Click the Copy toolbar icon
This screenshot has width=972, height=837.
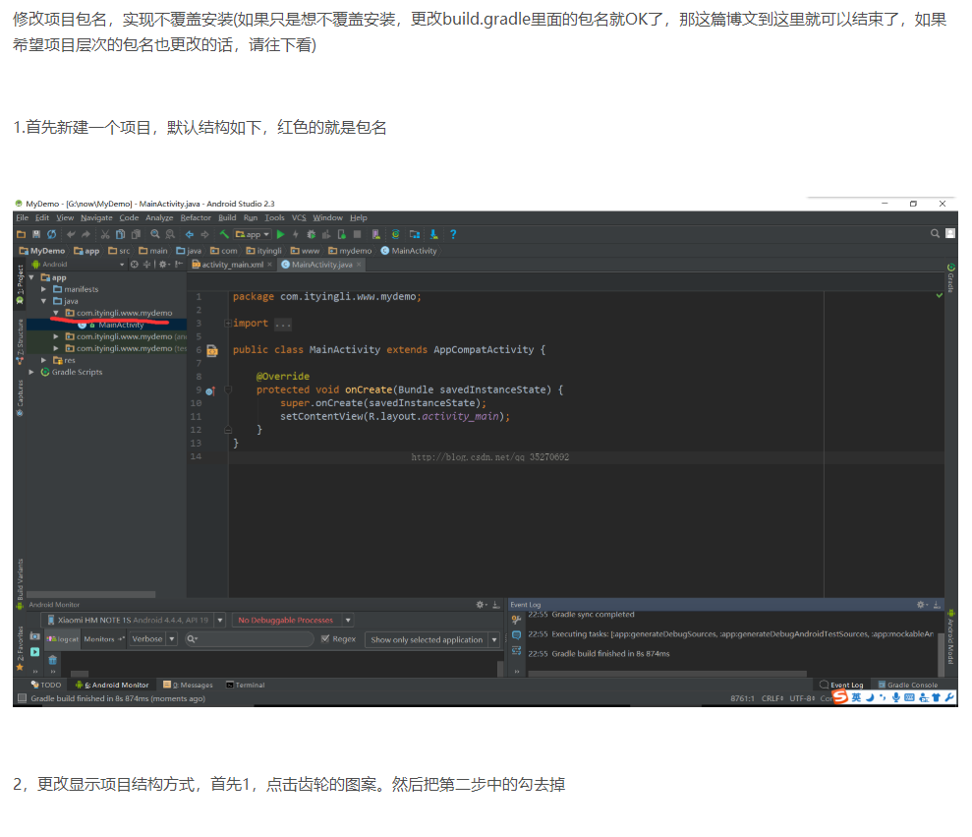(x=120, y=234)
